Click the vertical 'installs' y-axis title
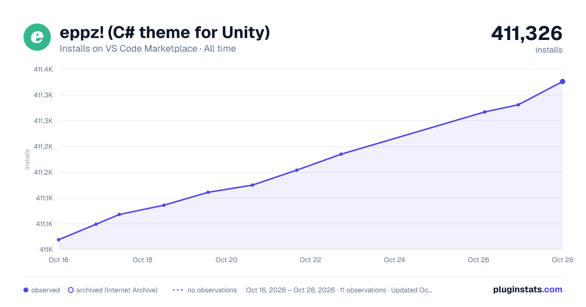586x307 pixels. [x=27, y=159]
